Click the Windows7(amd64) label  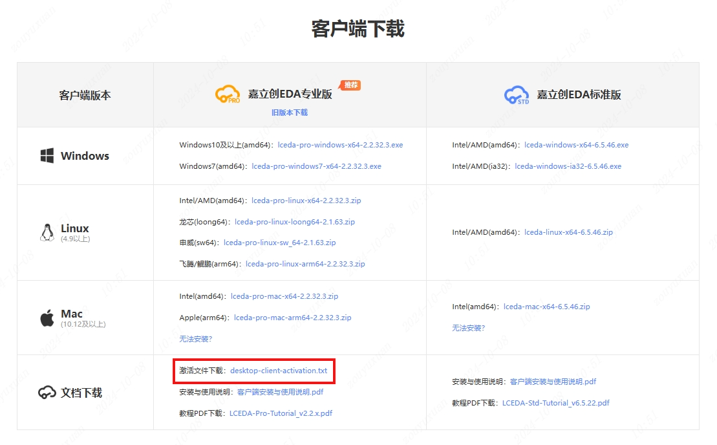tap(213, 166)
